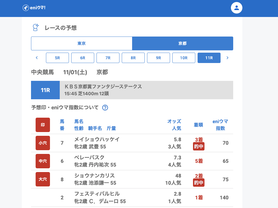278x208 pixels.
Task: Click the race prediction heading icon
Action: [x=35, y=28]
